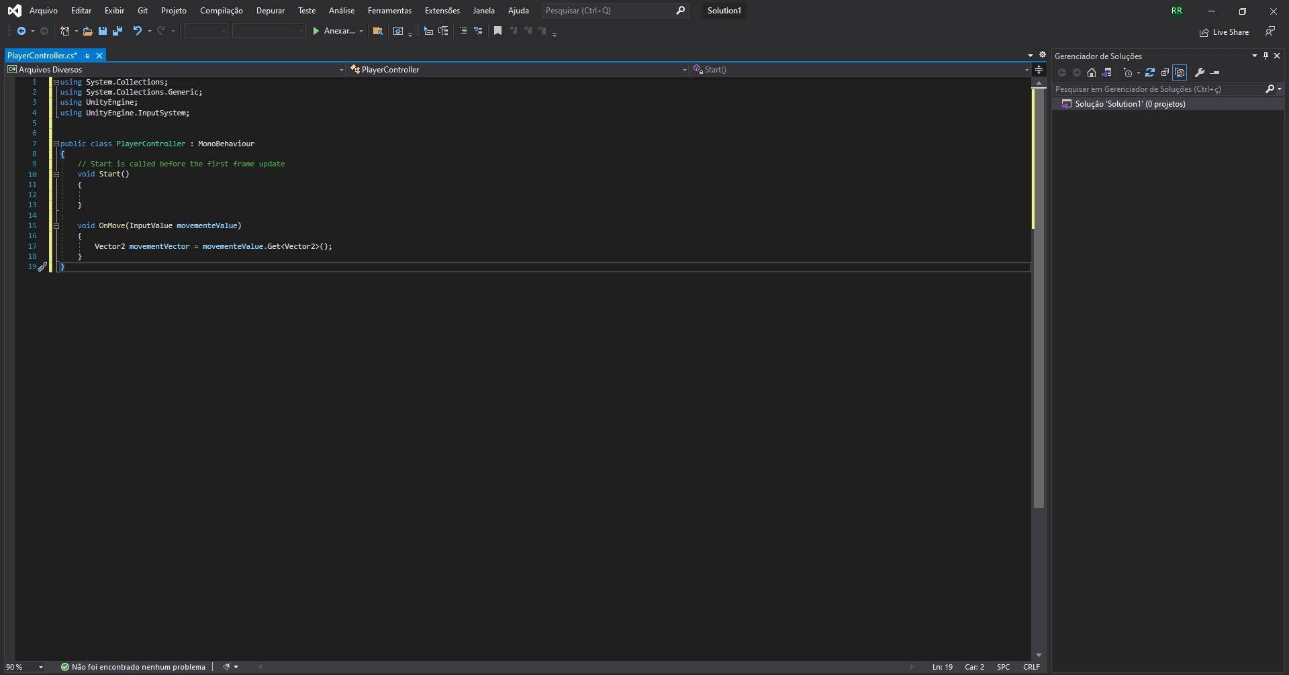Screen dimensions: 1289x675
Task: Click the Pending Changes Filter clock icon
Action: (x=1128, y=72)
